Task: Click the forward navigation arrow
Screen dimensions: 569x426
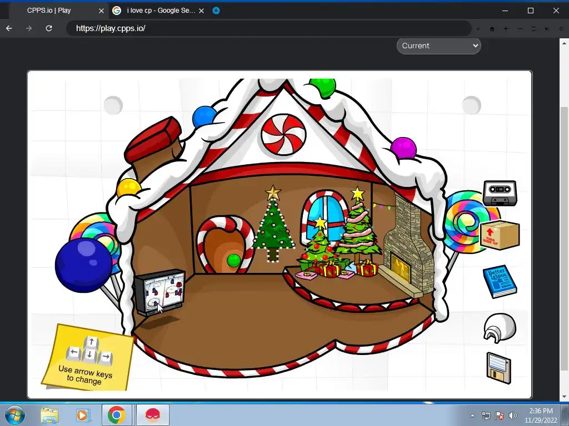Action: pyautogui.click(x=29, y=28)
